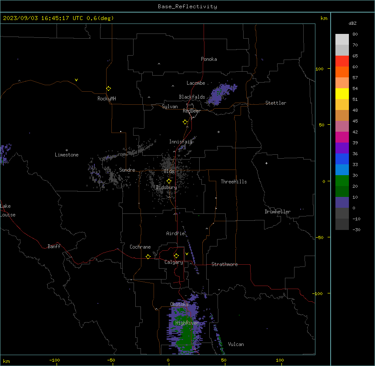Click the 100 tick label on right axis

[x=319, y=69]
